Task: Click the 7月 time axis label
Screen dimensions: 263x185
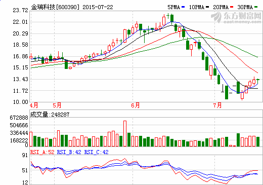Action: [x=217, y=105]
